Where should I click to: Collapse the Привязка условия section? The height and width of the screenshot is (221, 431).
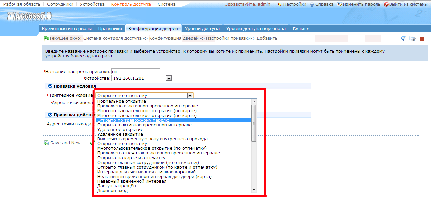click(50, 86)
